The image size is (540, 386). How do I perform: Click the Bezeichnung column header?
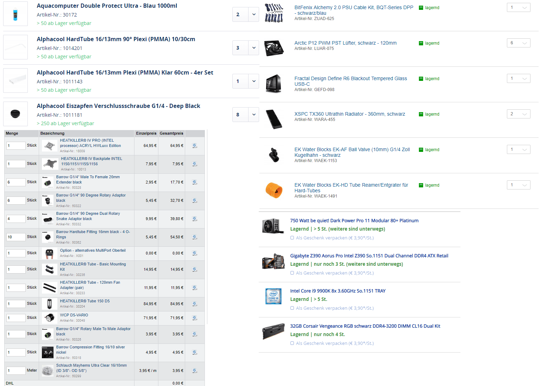coord(87,133)
